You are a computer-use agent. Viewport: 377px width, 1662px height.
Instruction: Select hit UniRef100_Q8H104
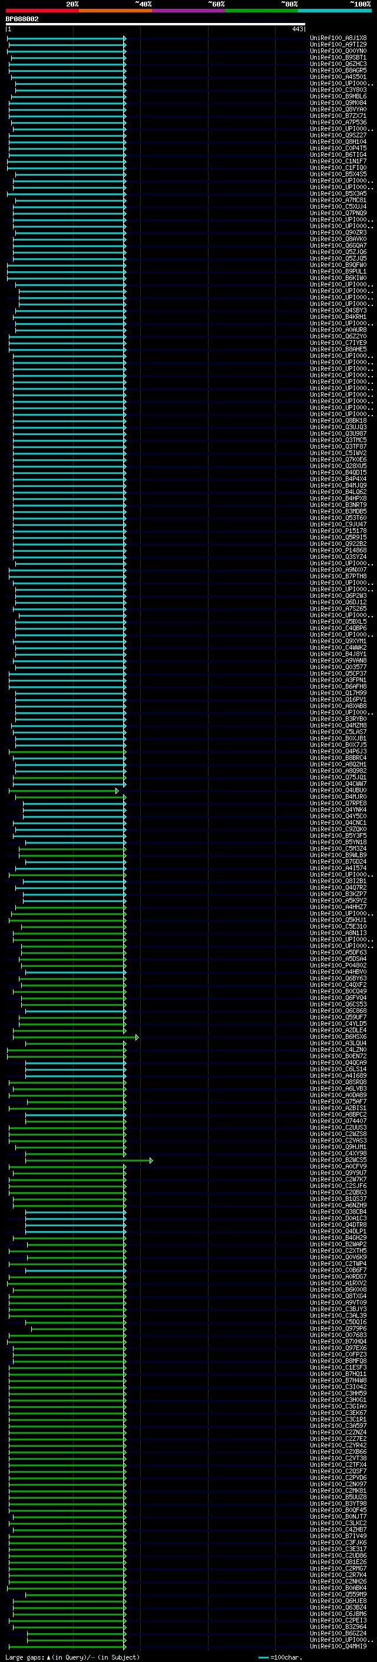click(338, 142)
